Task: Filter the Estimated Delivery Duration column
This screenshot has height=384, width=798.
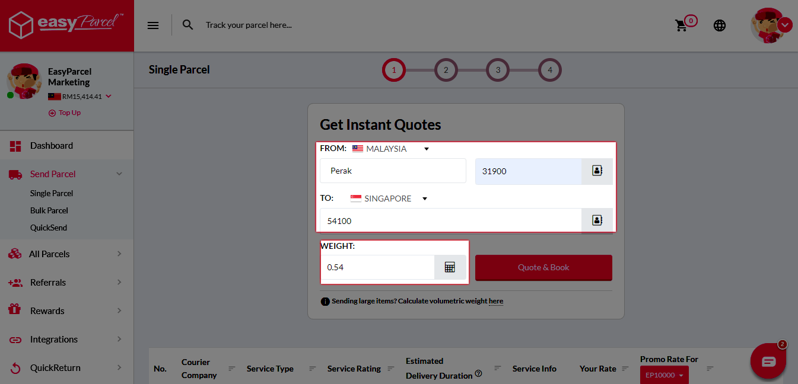Action: click(497, 369)
